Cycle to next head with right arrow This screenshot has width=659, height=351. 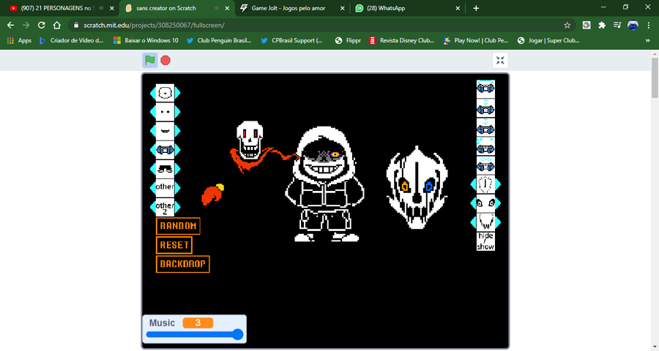[x=177, y=93]
